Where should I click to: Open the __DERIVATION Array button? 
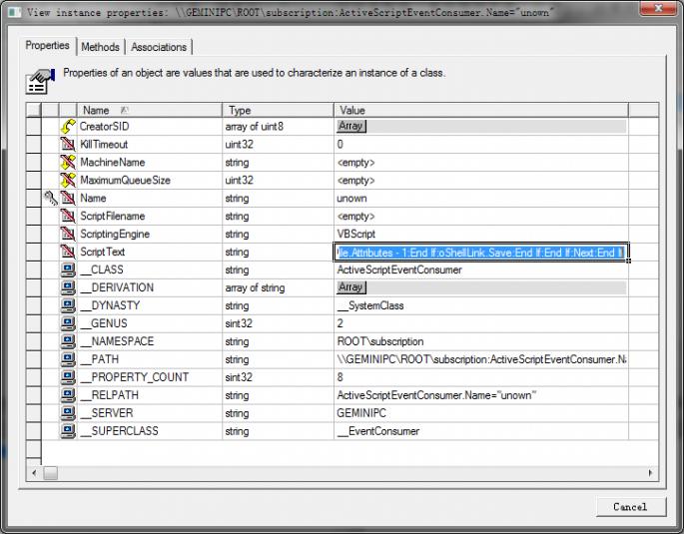(x=350, y=287)
